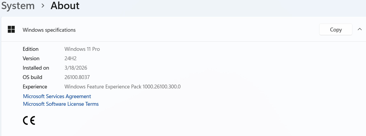Open the Microsoft Software License Terms

click(61, 104)
